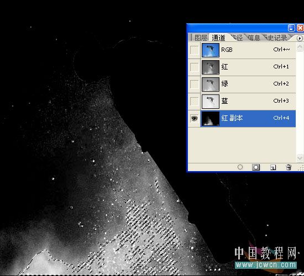Viewport: 304px width, 276px height.
Task: Select the 蓝 channel row
Action: pyautogui.click(x=242, y=102)
